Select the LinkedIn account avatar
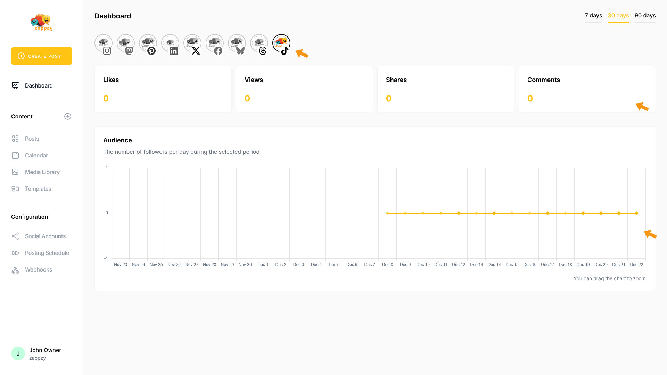The image size is (667, 375). pos(170,43)
